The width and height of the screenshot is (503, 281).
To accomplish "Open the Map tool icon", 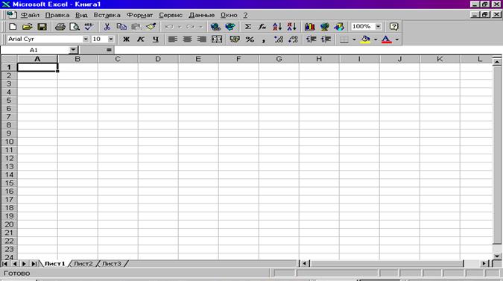I will (324, 27).
